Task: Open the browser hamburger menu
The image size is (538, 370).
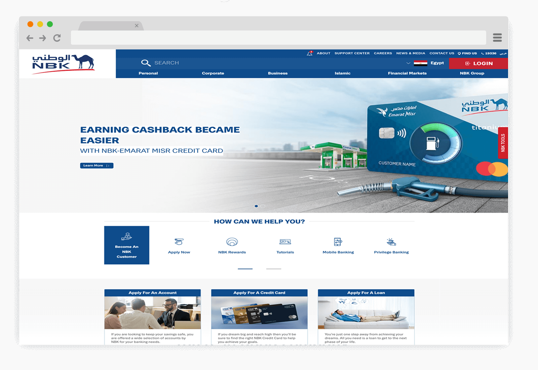Action: 497,38
